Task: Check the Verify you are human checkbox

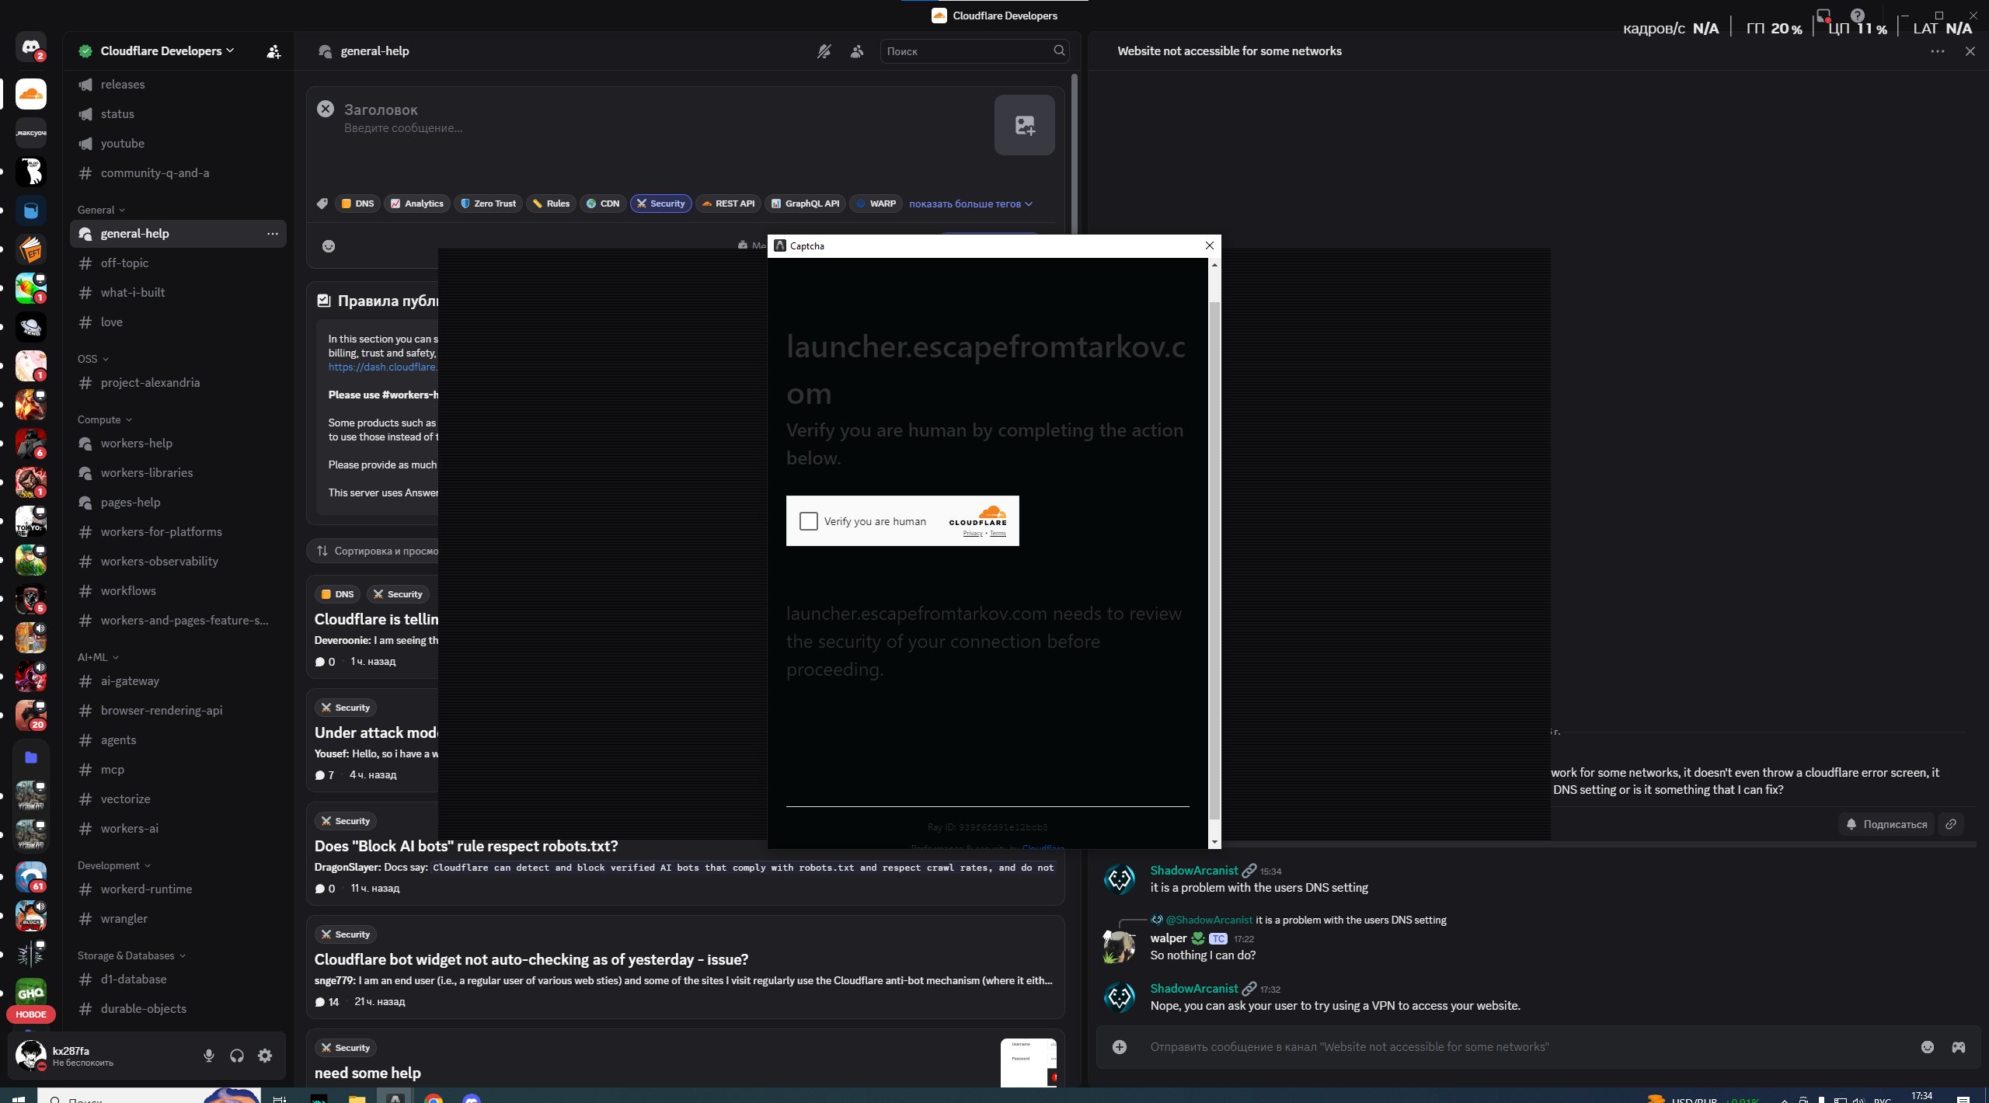Action: [808, 521]
